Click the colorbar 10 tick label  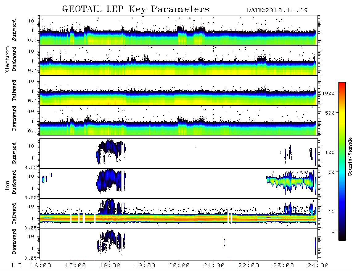click(x=331, y=212)
